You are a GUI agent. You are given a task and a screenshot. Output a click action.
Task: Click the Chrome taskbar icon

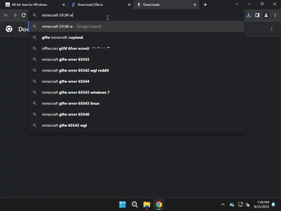(x=159, y=204)
